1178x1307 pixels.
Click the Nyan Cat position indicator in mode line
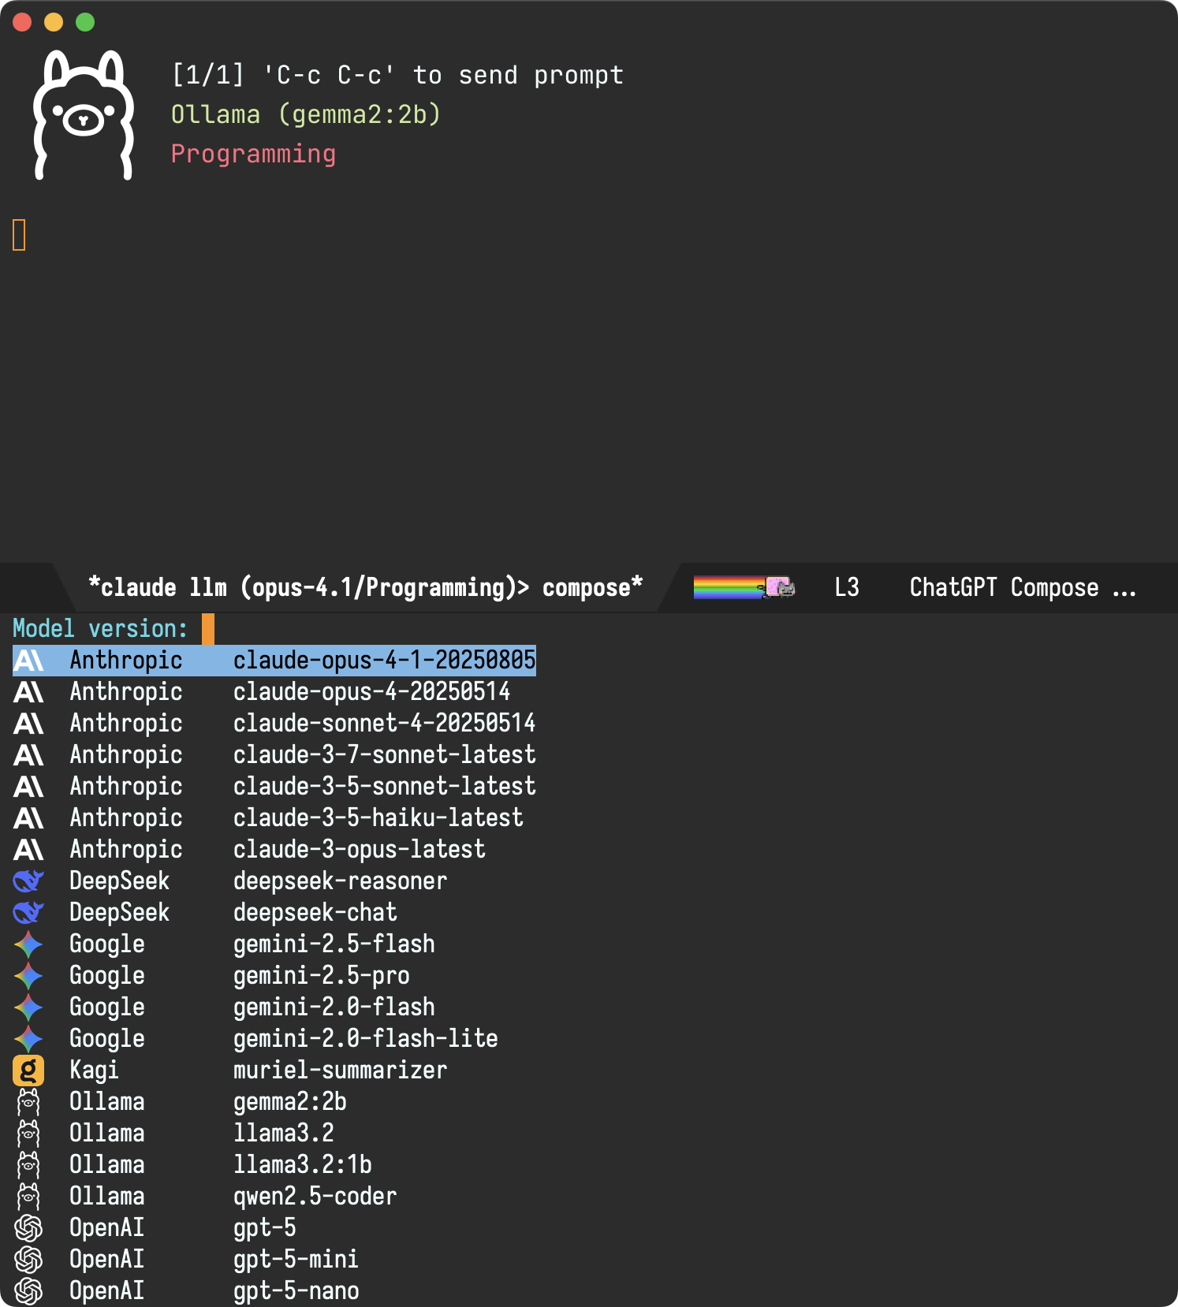(744, 587)
